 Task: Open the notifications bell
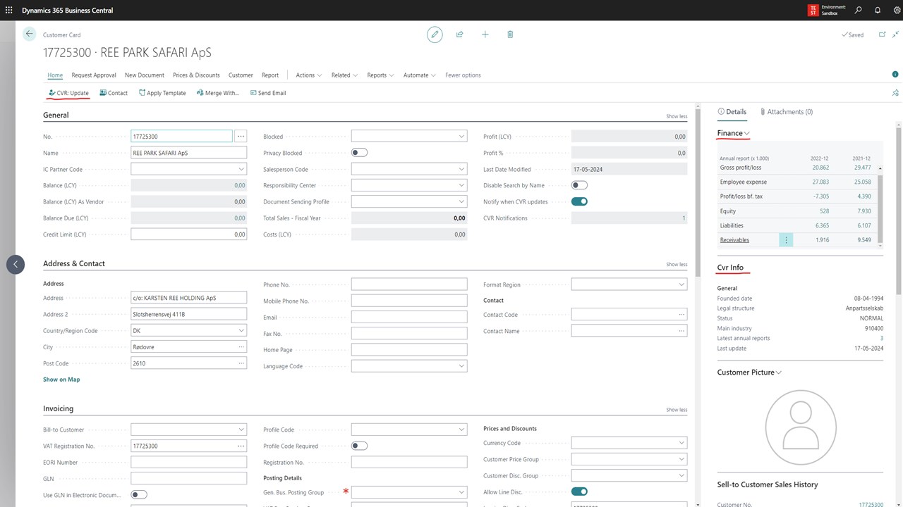click(878, 11)
